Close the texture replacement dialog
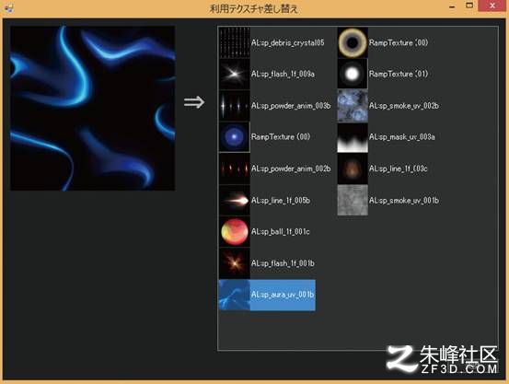The height and width of the screenshot is (384, 509). [492, 6]
